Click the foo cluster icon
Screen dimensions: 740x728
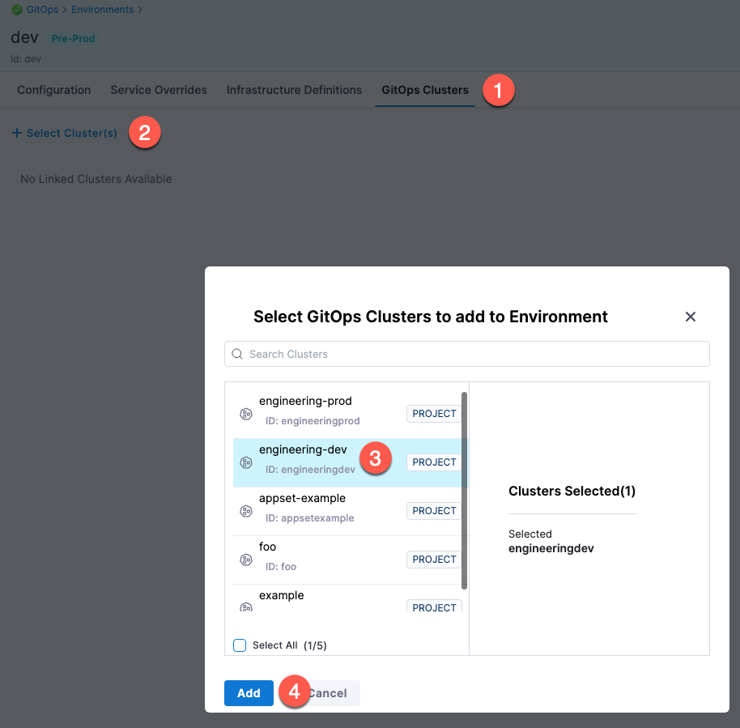pos(246,560)
